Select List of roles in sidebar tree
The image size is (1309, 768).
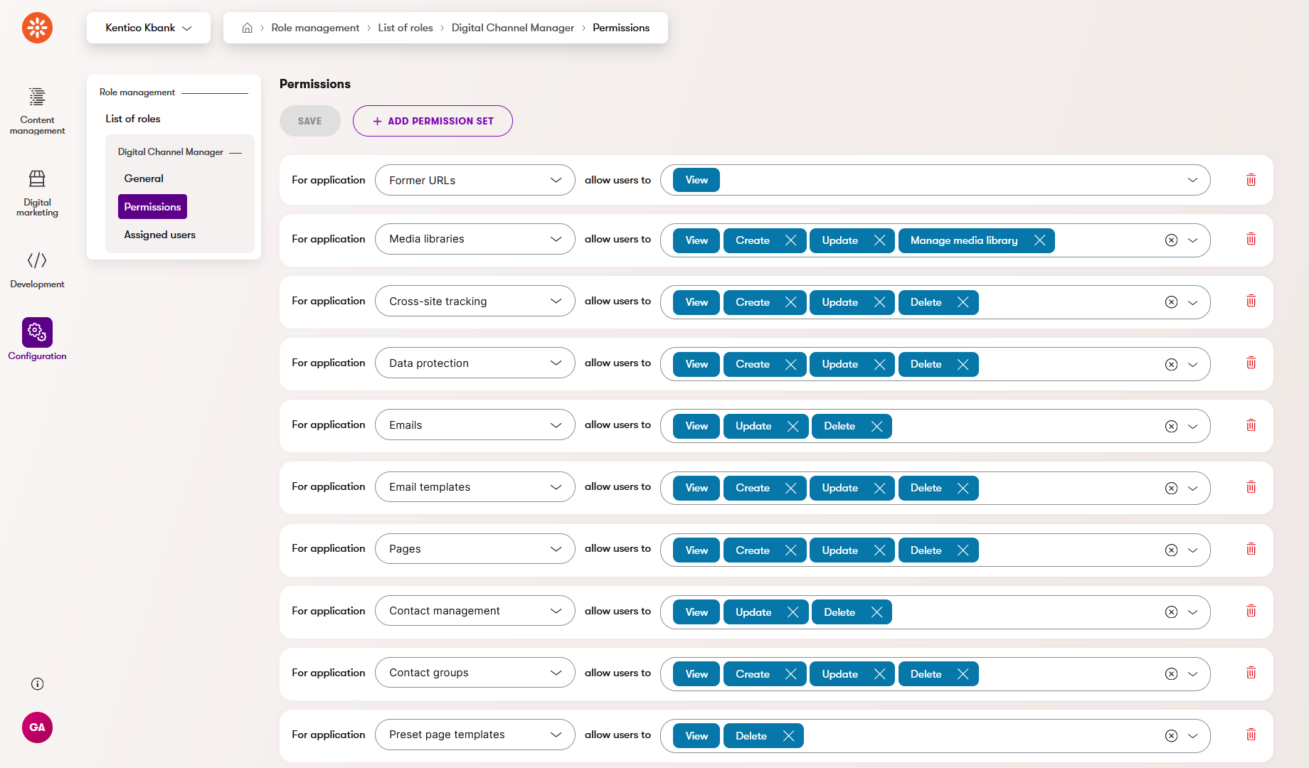tap(133, 119)
